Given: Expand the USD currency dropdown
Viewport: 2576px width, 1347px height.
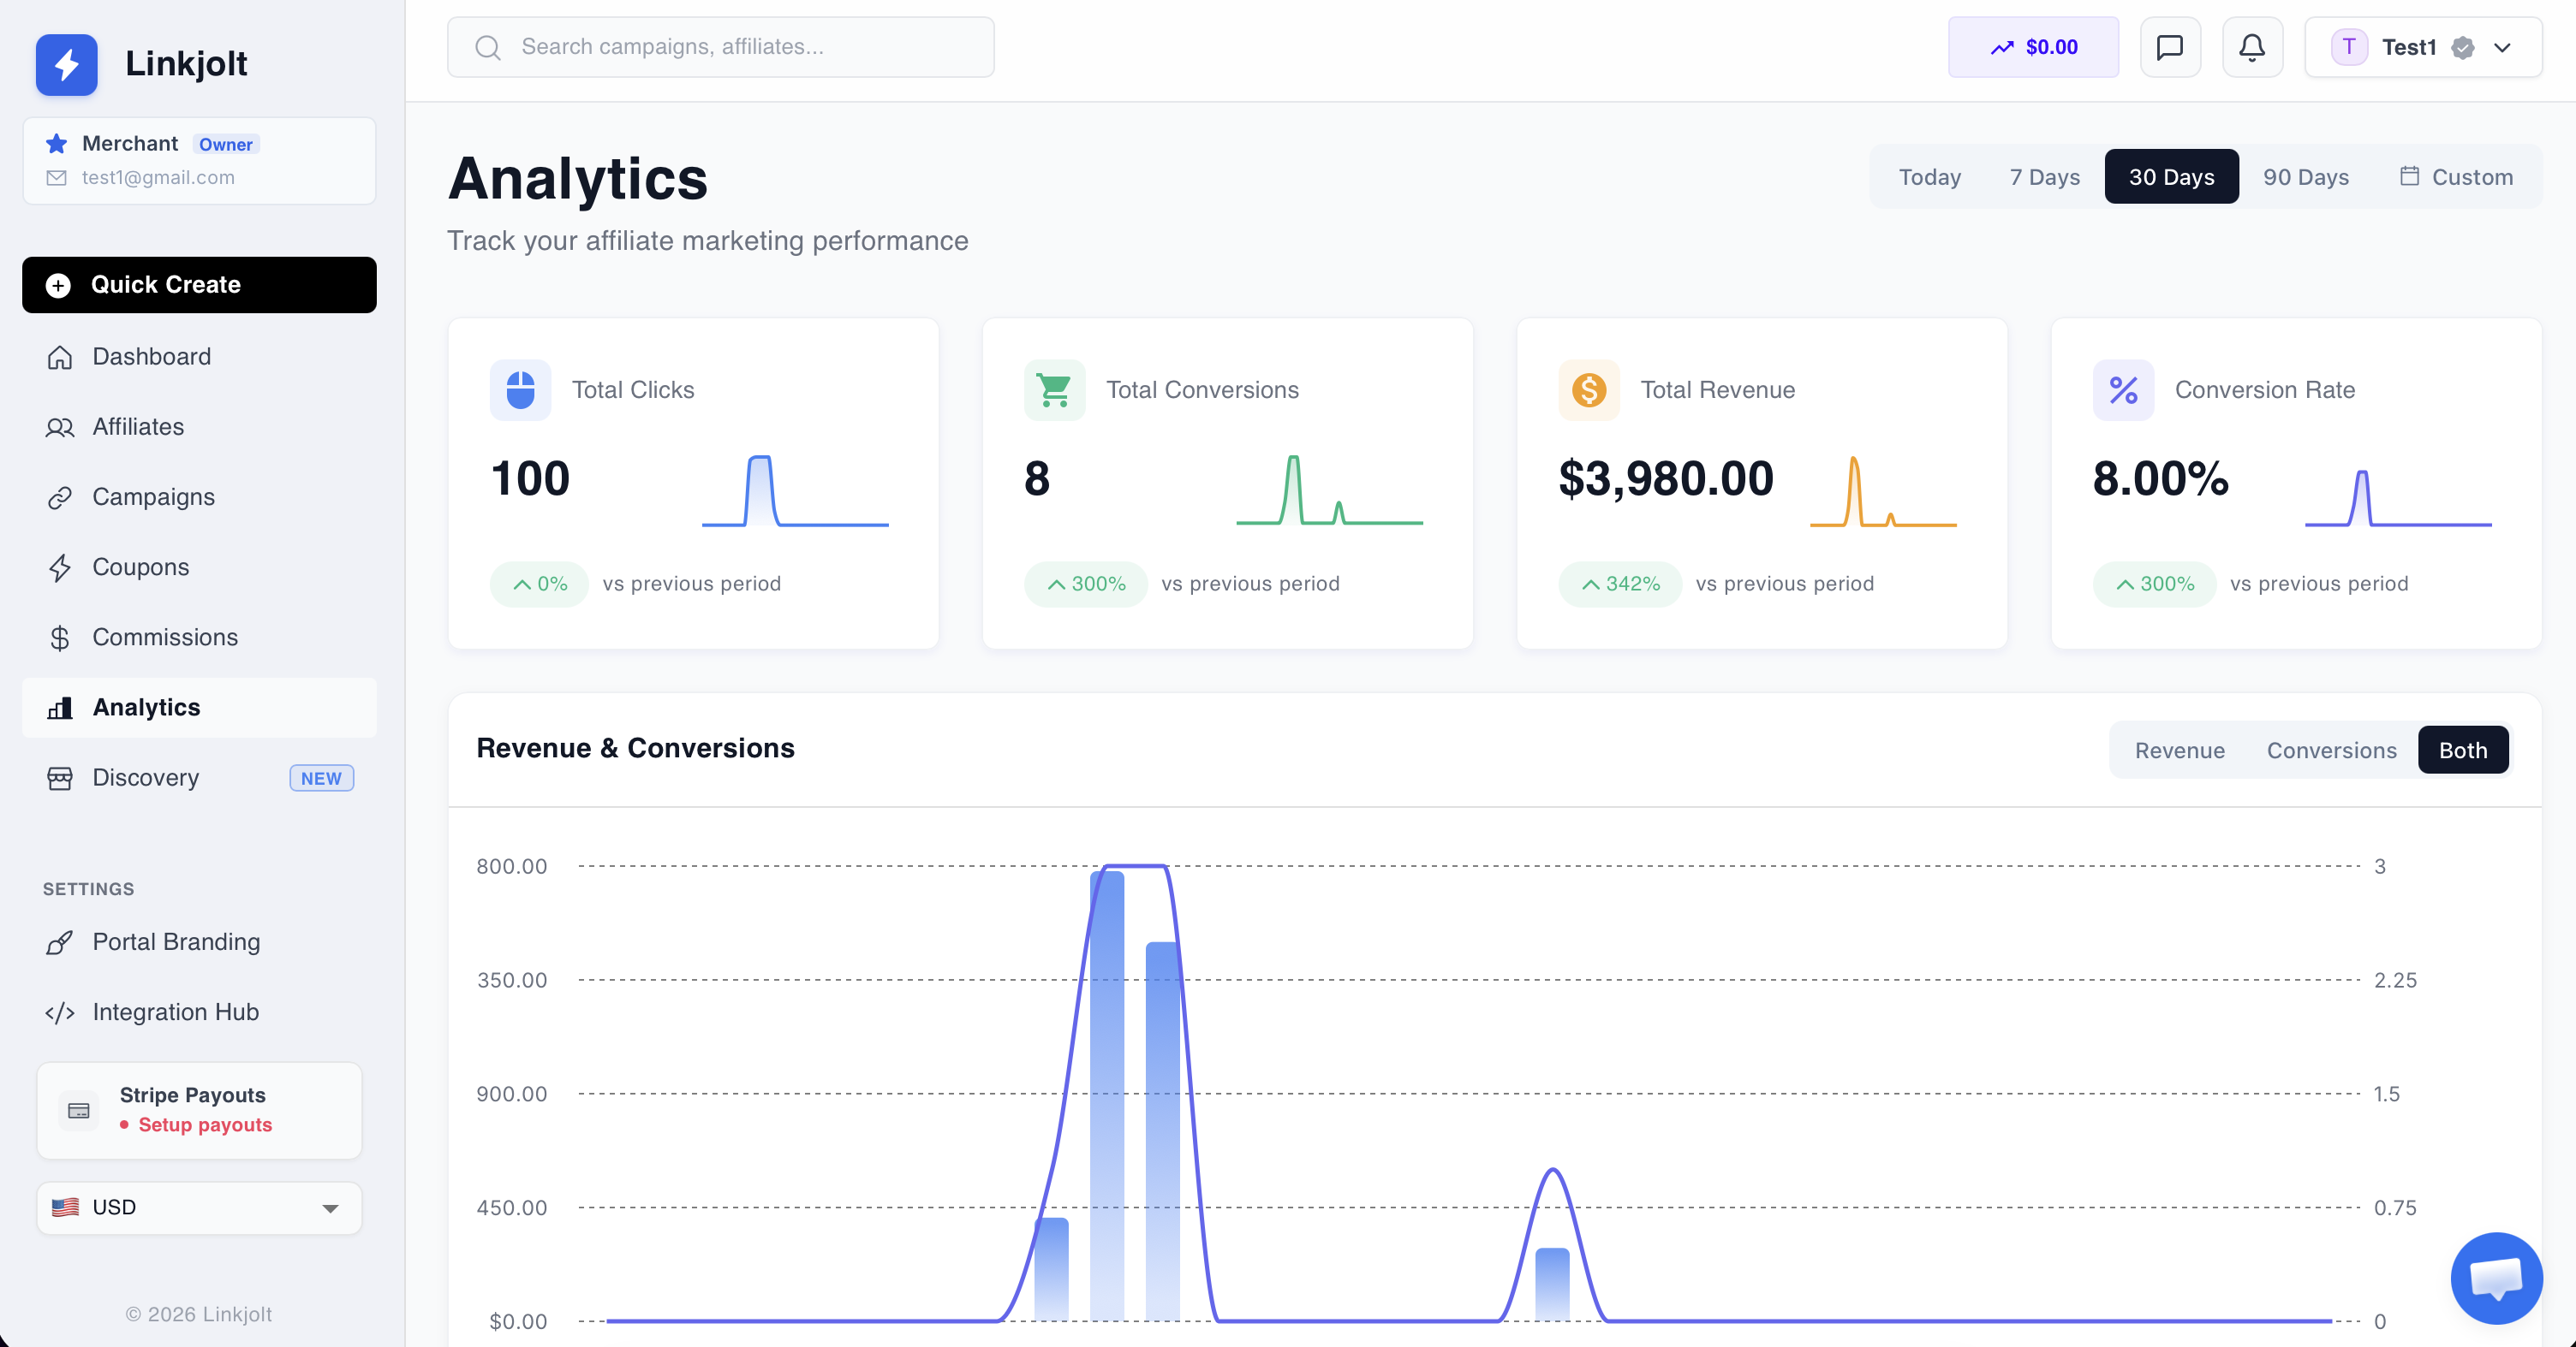Looking at the screenshot, I should coord(199,1208).
